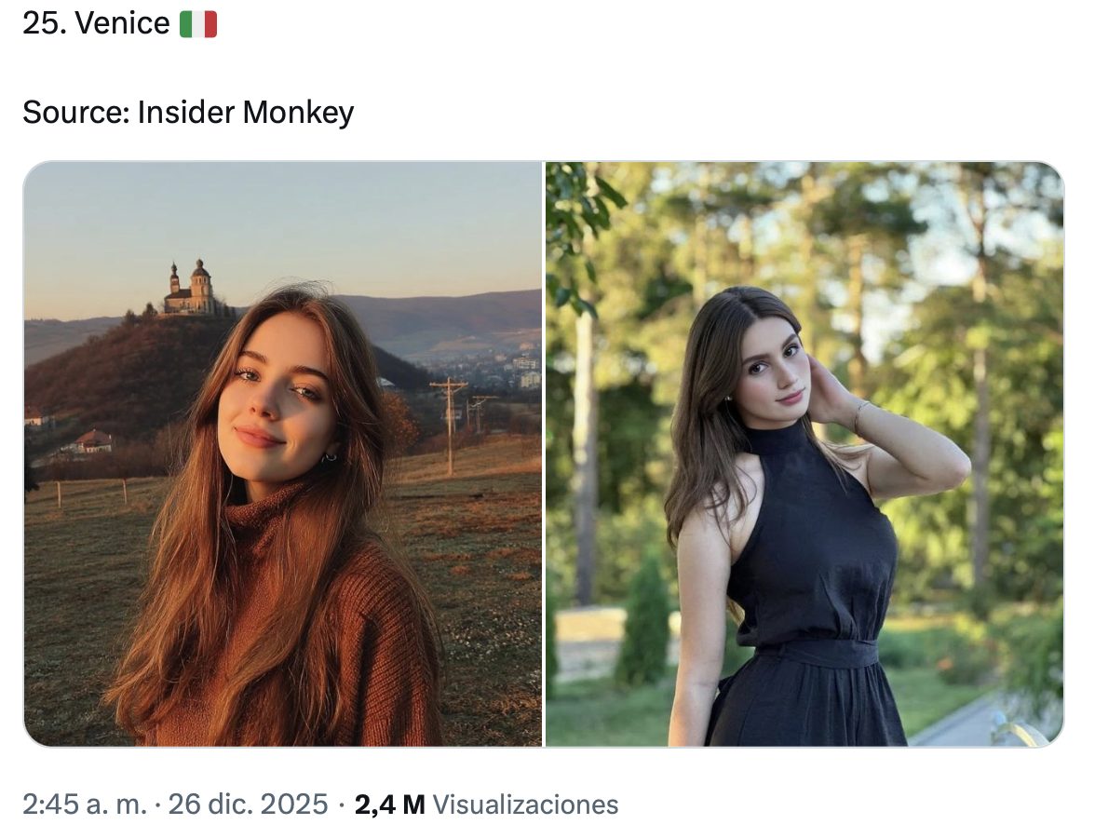This screenshot has width=1095, height=838.
Task: Click the word "Monkey" in the source line
Action: [x=298, y=113]
